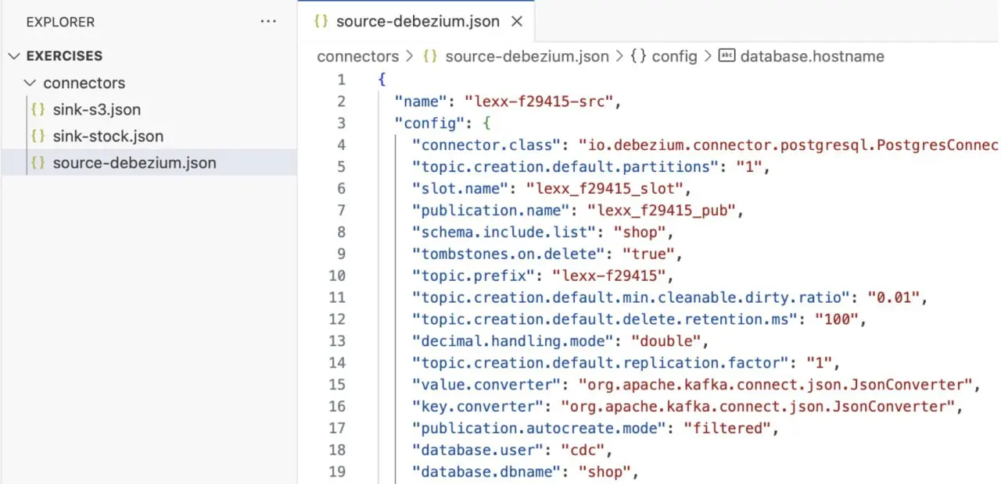This screenshot has width=1001, height=484.
Task: Click value "lexx_f29415_slot"
Action: click(605, 188)
